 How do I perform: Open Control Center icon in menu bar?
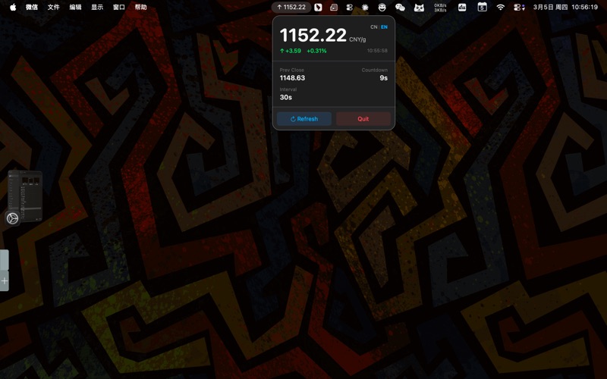(519, 7)
